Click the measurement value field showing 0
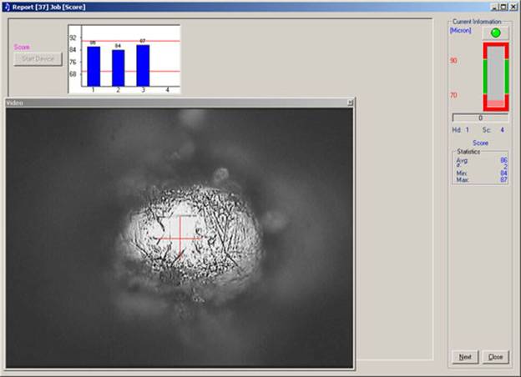This screenshot has width=521, height=377. [x=480, y=118]
